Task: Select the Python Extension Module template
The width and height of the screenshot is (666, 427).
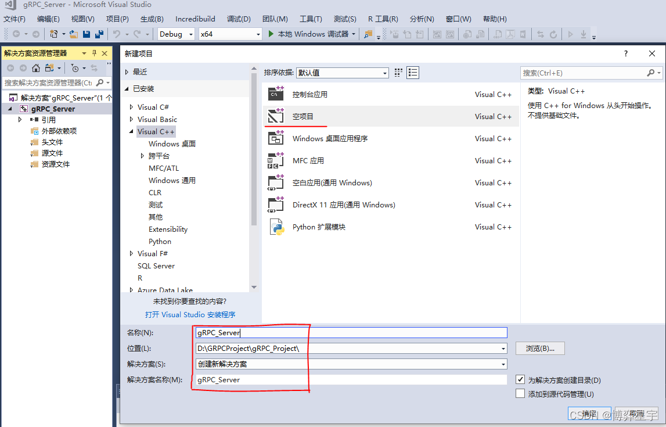Action: point(391,227)
